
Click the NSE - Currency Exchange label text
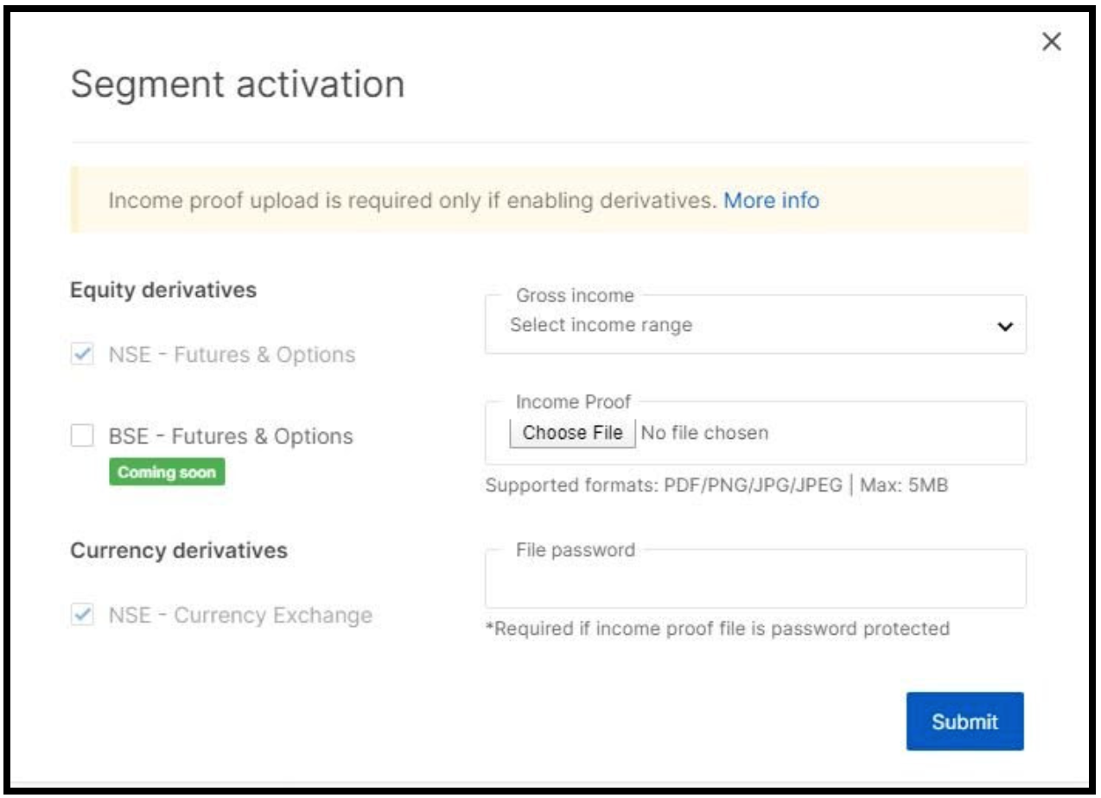pyautogui.click(x=240, y=615)
